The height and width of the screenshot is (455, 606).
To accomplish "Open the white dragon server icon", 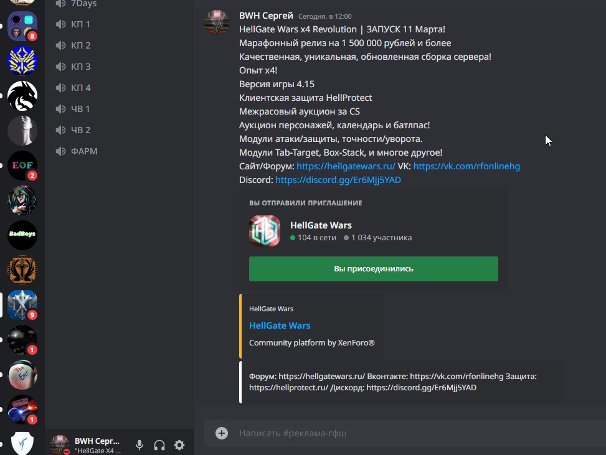I will click(x=22, y=95).
